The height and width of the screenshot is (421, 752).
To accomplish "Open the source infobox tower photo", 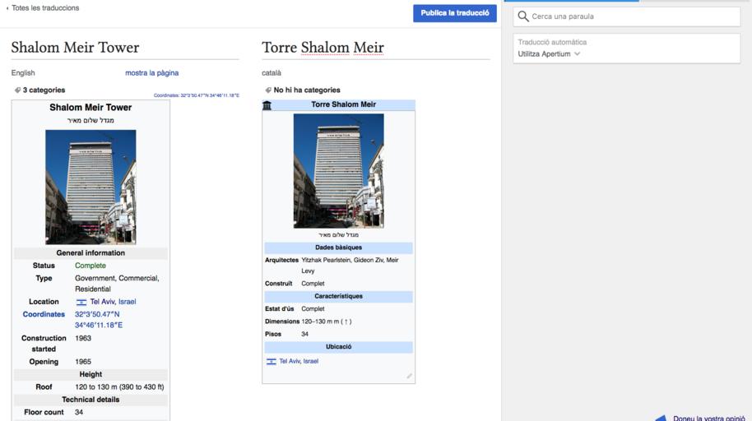I will pos(91,187).
